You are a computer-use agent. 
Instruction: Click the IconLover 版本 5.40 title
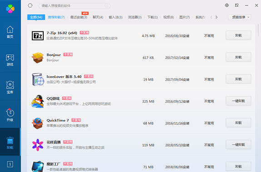(64, 77)
